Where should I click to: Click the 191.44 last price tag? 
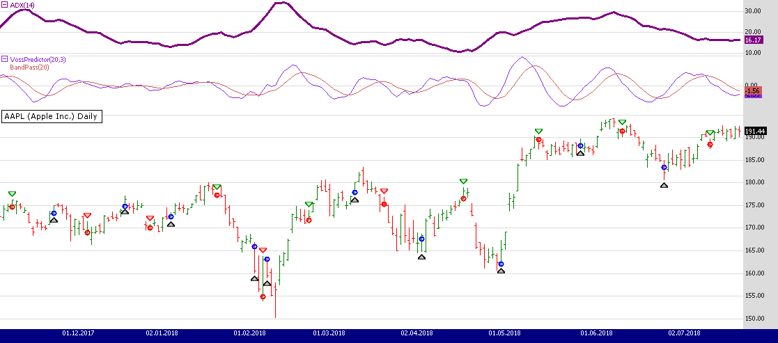755,131
